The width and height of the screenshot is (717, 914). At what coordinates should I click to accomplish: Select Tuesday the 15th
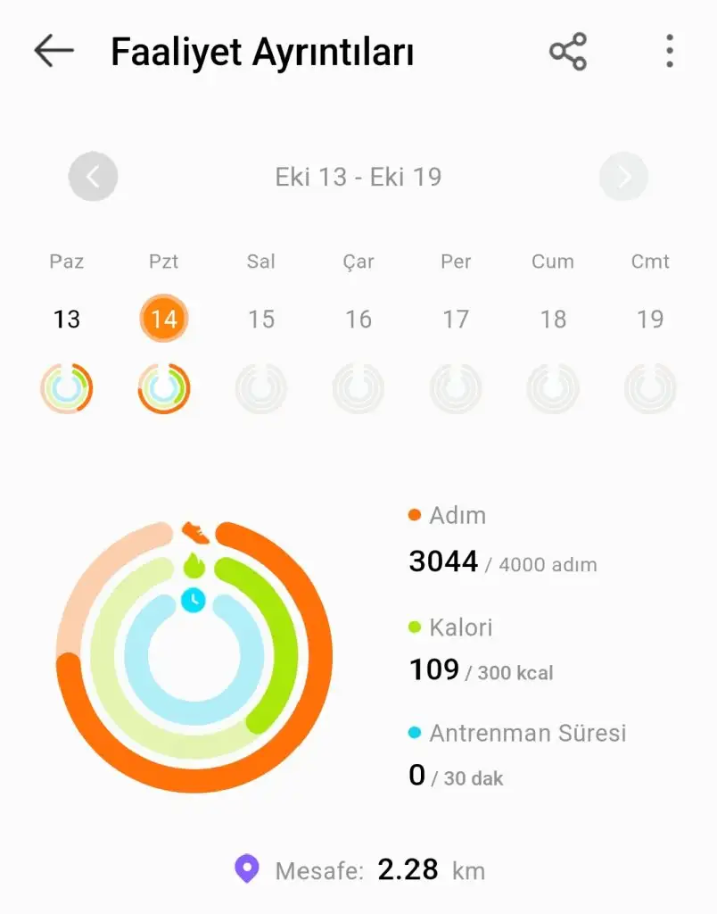261,319
